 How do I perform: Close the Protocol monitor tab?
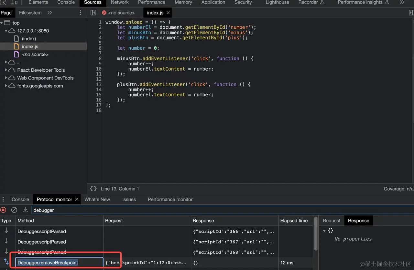77,199
